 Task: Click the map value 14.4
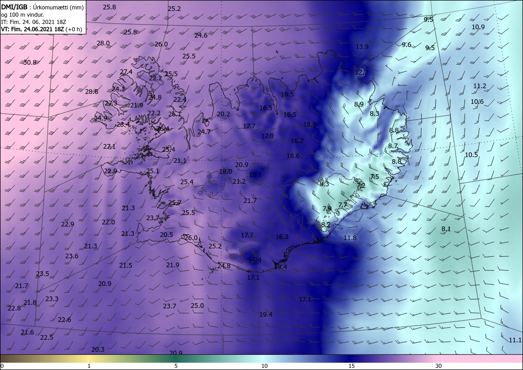255,260
